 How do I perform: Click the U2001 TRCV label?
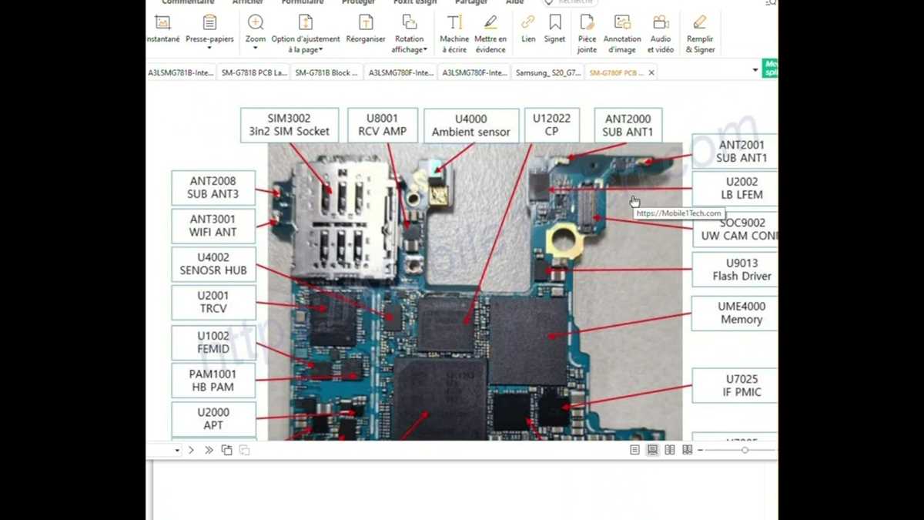tap(213, 302)
